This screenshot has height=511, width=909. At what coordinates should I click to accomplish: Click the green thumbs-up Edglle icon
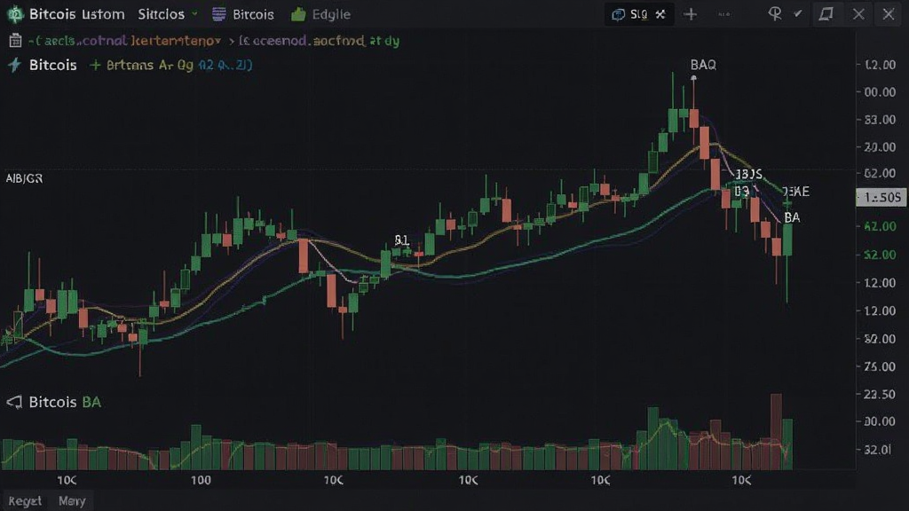click(298, 14)
